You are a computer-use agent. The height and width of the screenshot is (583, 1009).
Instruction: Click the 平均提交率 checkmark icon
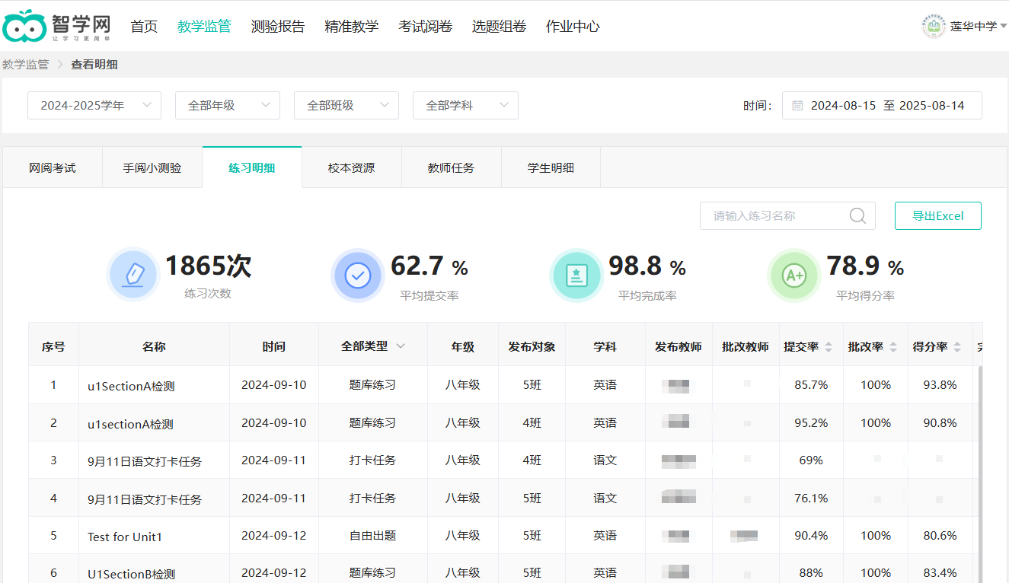click(x=357, y=275)
